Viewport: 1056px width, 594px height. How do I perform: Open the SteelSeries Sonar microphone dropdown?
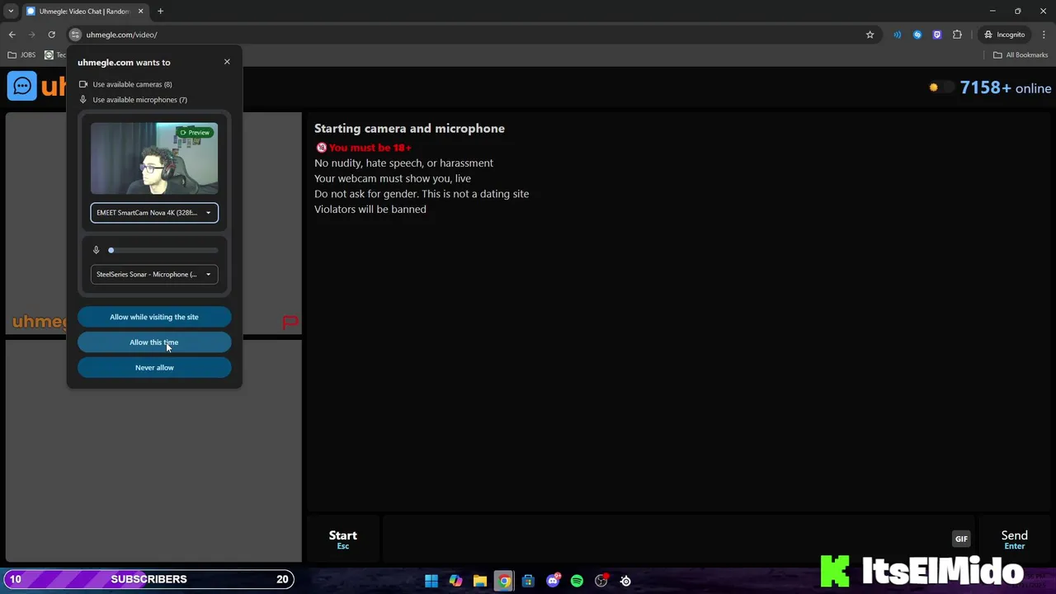(154, 274)
